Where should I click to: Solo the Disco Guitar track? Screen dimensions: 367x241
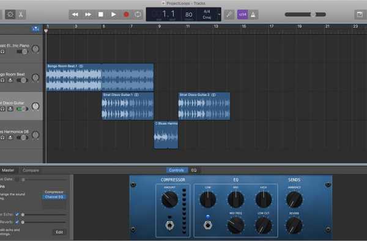tap(2, 109)
